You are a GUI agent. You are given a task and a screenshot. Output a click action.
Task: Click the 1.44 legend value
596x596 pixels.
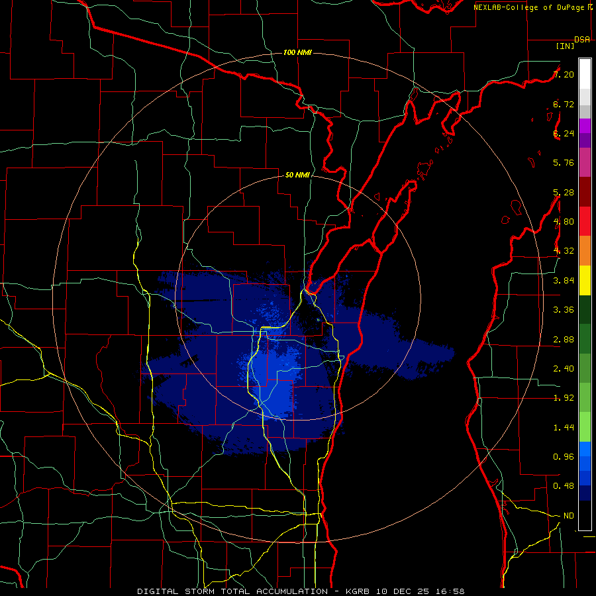[x=564, y=428]
